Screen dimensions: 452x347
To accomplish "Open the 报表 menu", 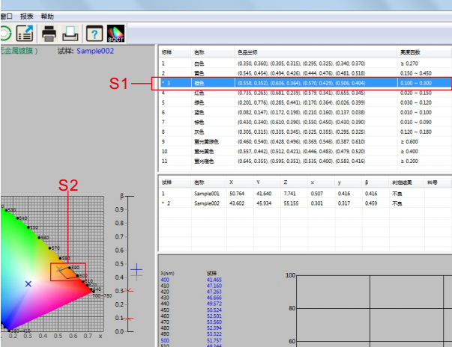I will pyautogui.click(x=25, y=16).
